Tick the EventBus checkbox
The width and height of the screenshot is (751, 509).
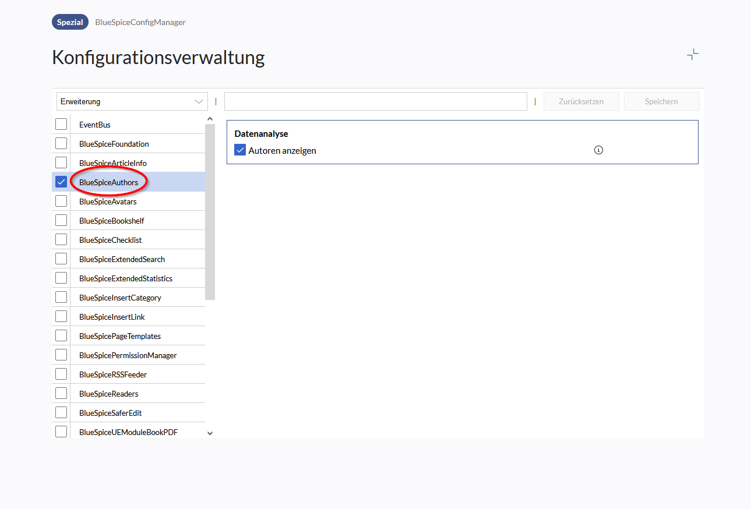coord(61,124)
